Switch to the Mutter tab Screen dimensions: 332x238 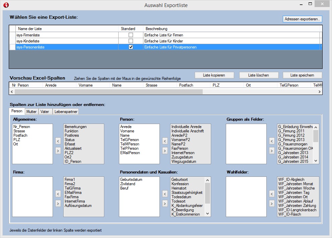pos(31,112)
